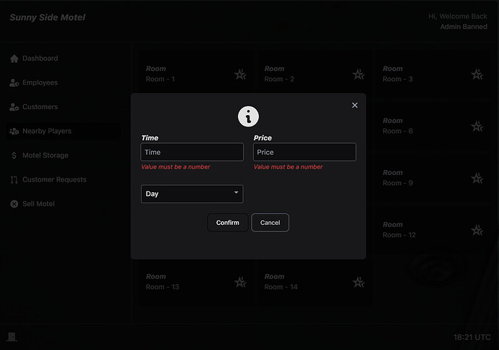
Task: Click the star icon on Room - 3
Action: tap(477, 74)
